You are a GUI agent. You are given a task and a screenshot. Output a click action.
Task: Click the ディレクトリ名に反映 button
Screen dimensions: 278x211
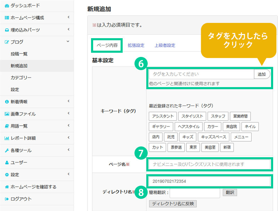[x=173, y=203]
